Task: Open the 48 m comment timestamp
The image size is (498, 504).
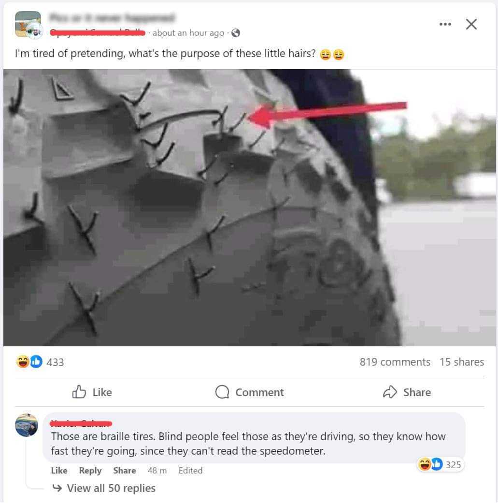Action: coord(157,470)
